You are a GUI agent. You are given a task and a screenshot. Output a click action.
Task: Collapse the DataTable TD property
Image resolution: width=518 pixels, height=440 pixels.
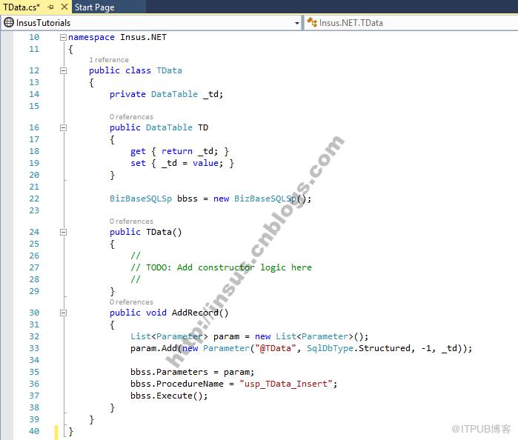63,127
